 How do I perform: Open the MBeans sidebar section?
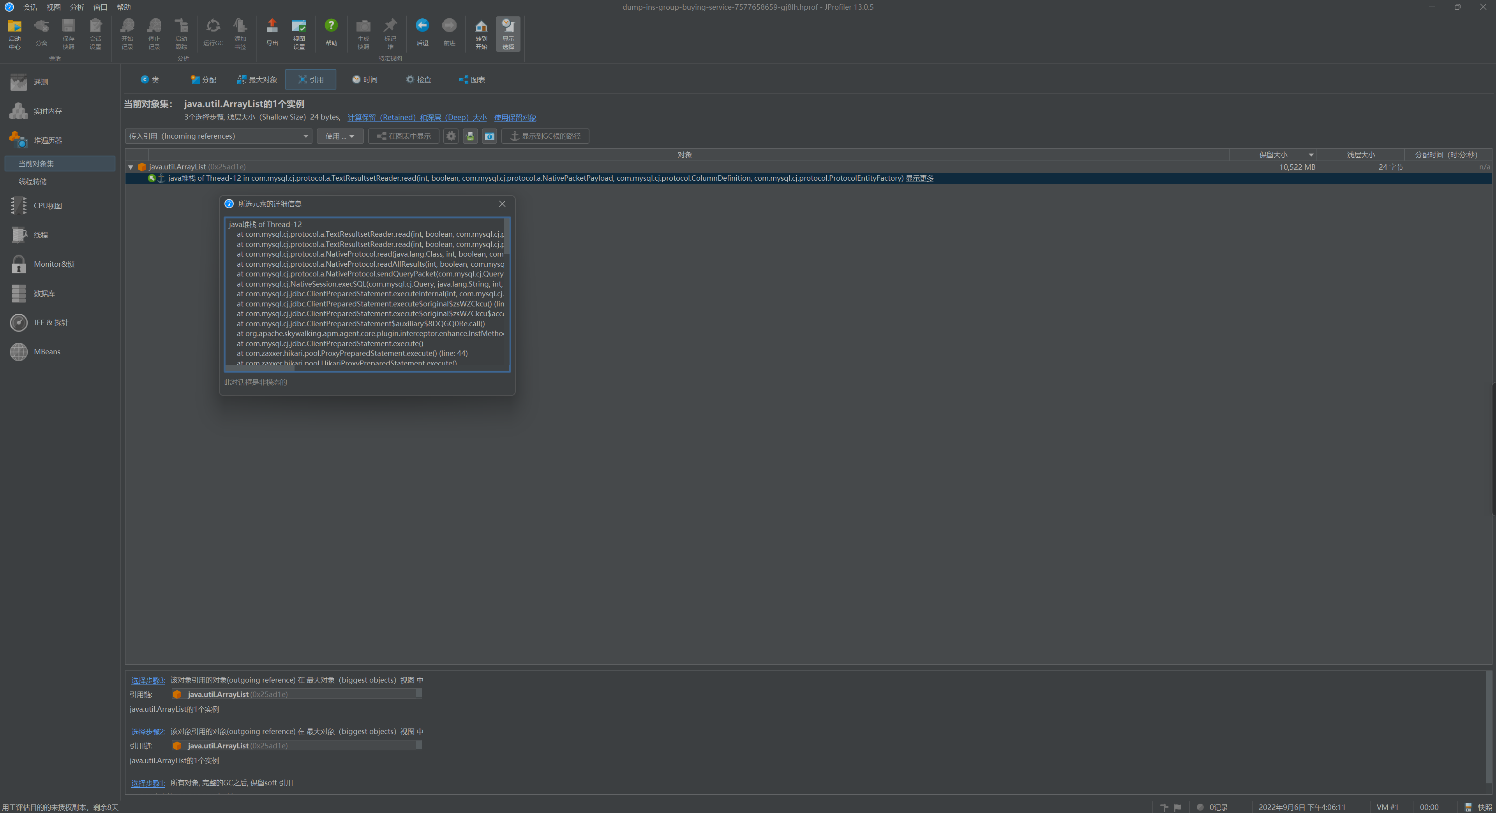click(x=60, y=352)
